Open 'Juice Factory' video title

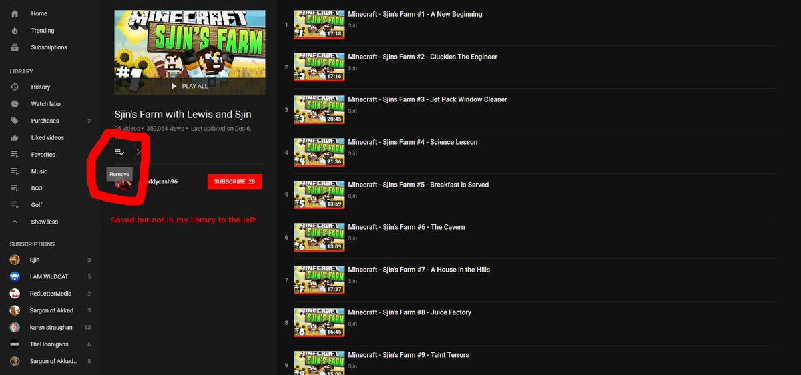tap(409, 312)
